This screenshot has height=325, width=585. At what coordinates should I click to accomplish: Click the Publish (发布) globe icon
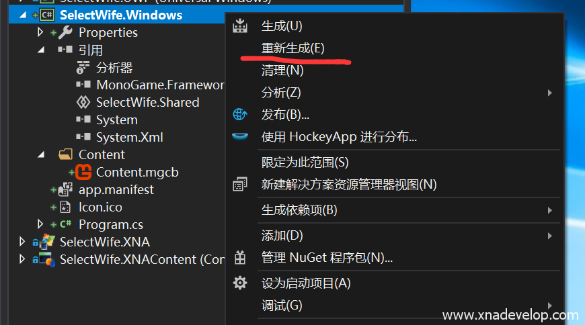coord(240,114)
